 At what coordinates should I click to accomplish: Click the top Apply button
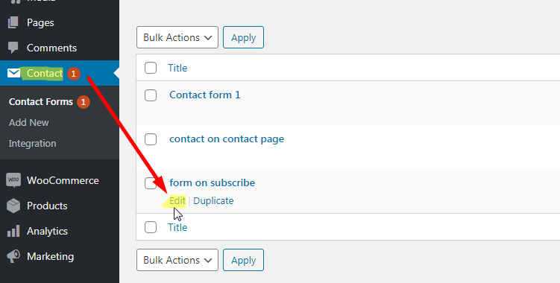coord(244,37)
